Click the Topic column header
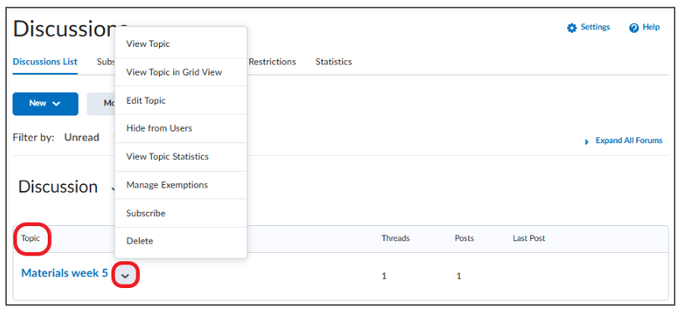Viewport: 682px width, 314px height. (30, 239)
